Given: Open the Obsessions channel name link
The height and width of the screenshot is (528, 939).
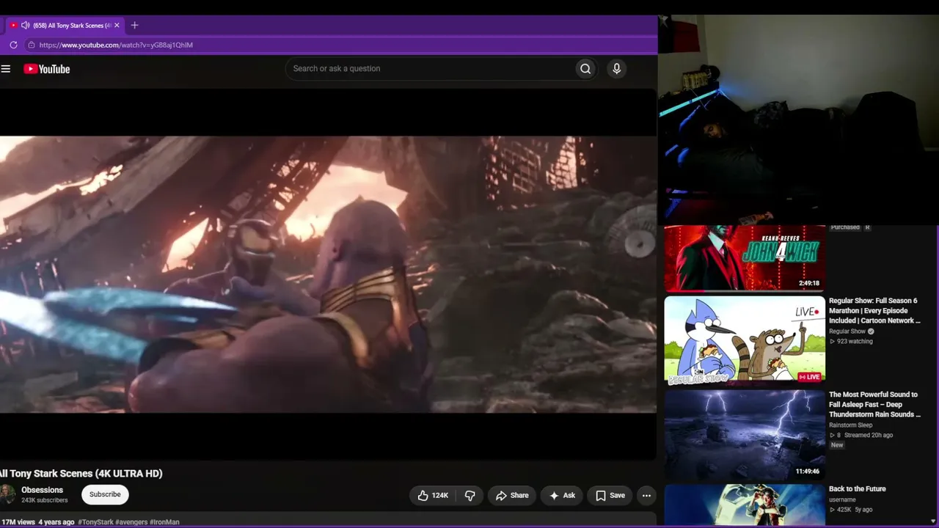Looking at the screenshot, I should coord(42,490).
